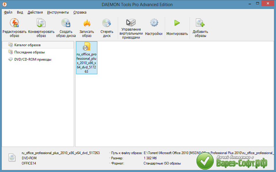276x172 pixels.
Task: Click the DAEMON Tools title bar app icon
Action: (5, 4)
